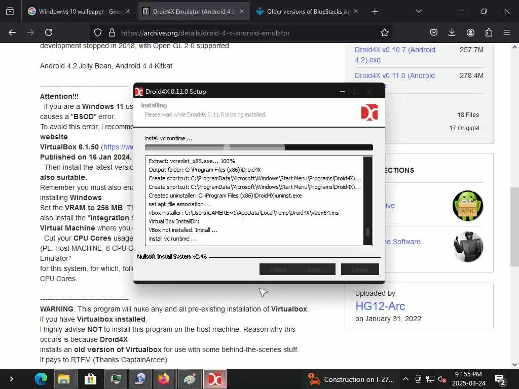The image size is (519, 389).
Task: Bookmark this page with the star
Action: 384,32
